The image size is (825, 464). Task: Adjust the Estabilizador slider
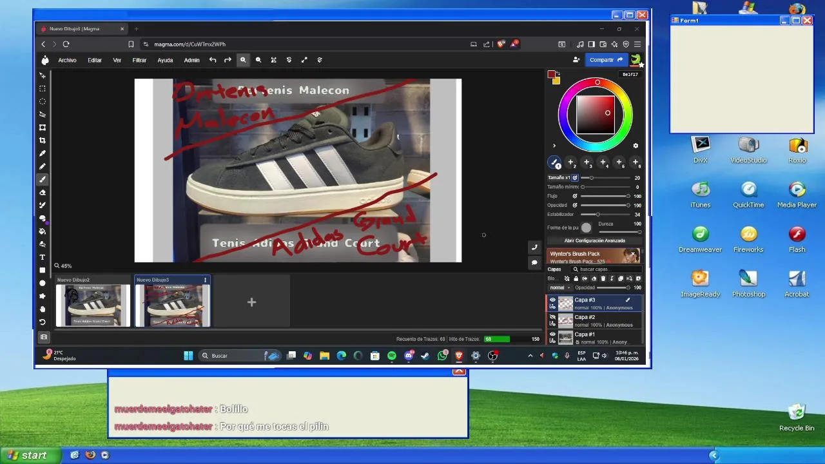[605, 215]
